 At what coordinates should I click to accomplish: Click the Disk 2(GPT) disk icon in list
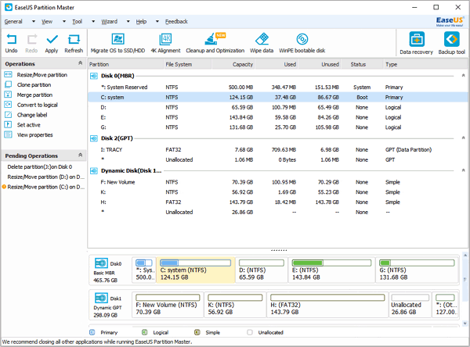94,138
